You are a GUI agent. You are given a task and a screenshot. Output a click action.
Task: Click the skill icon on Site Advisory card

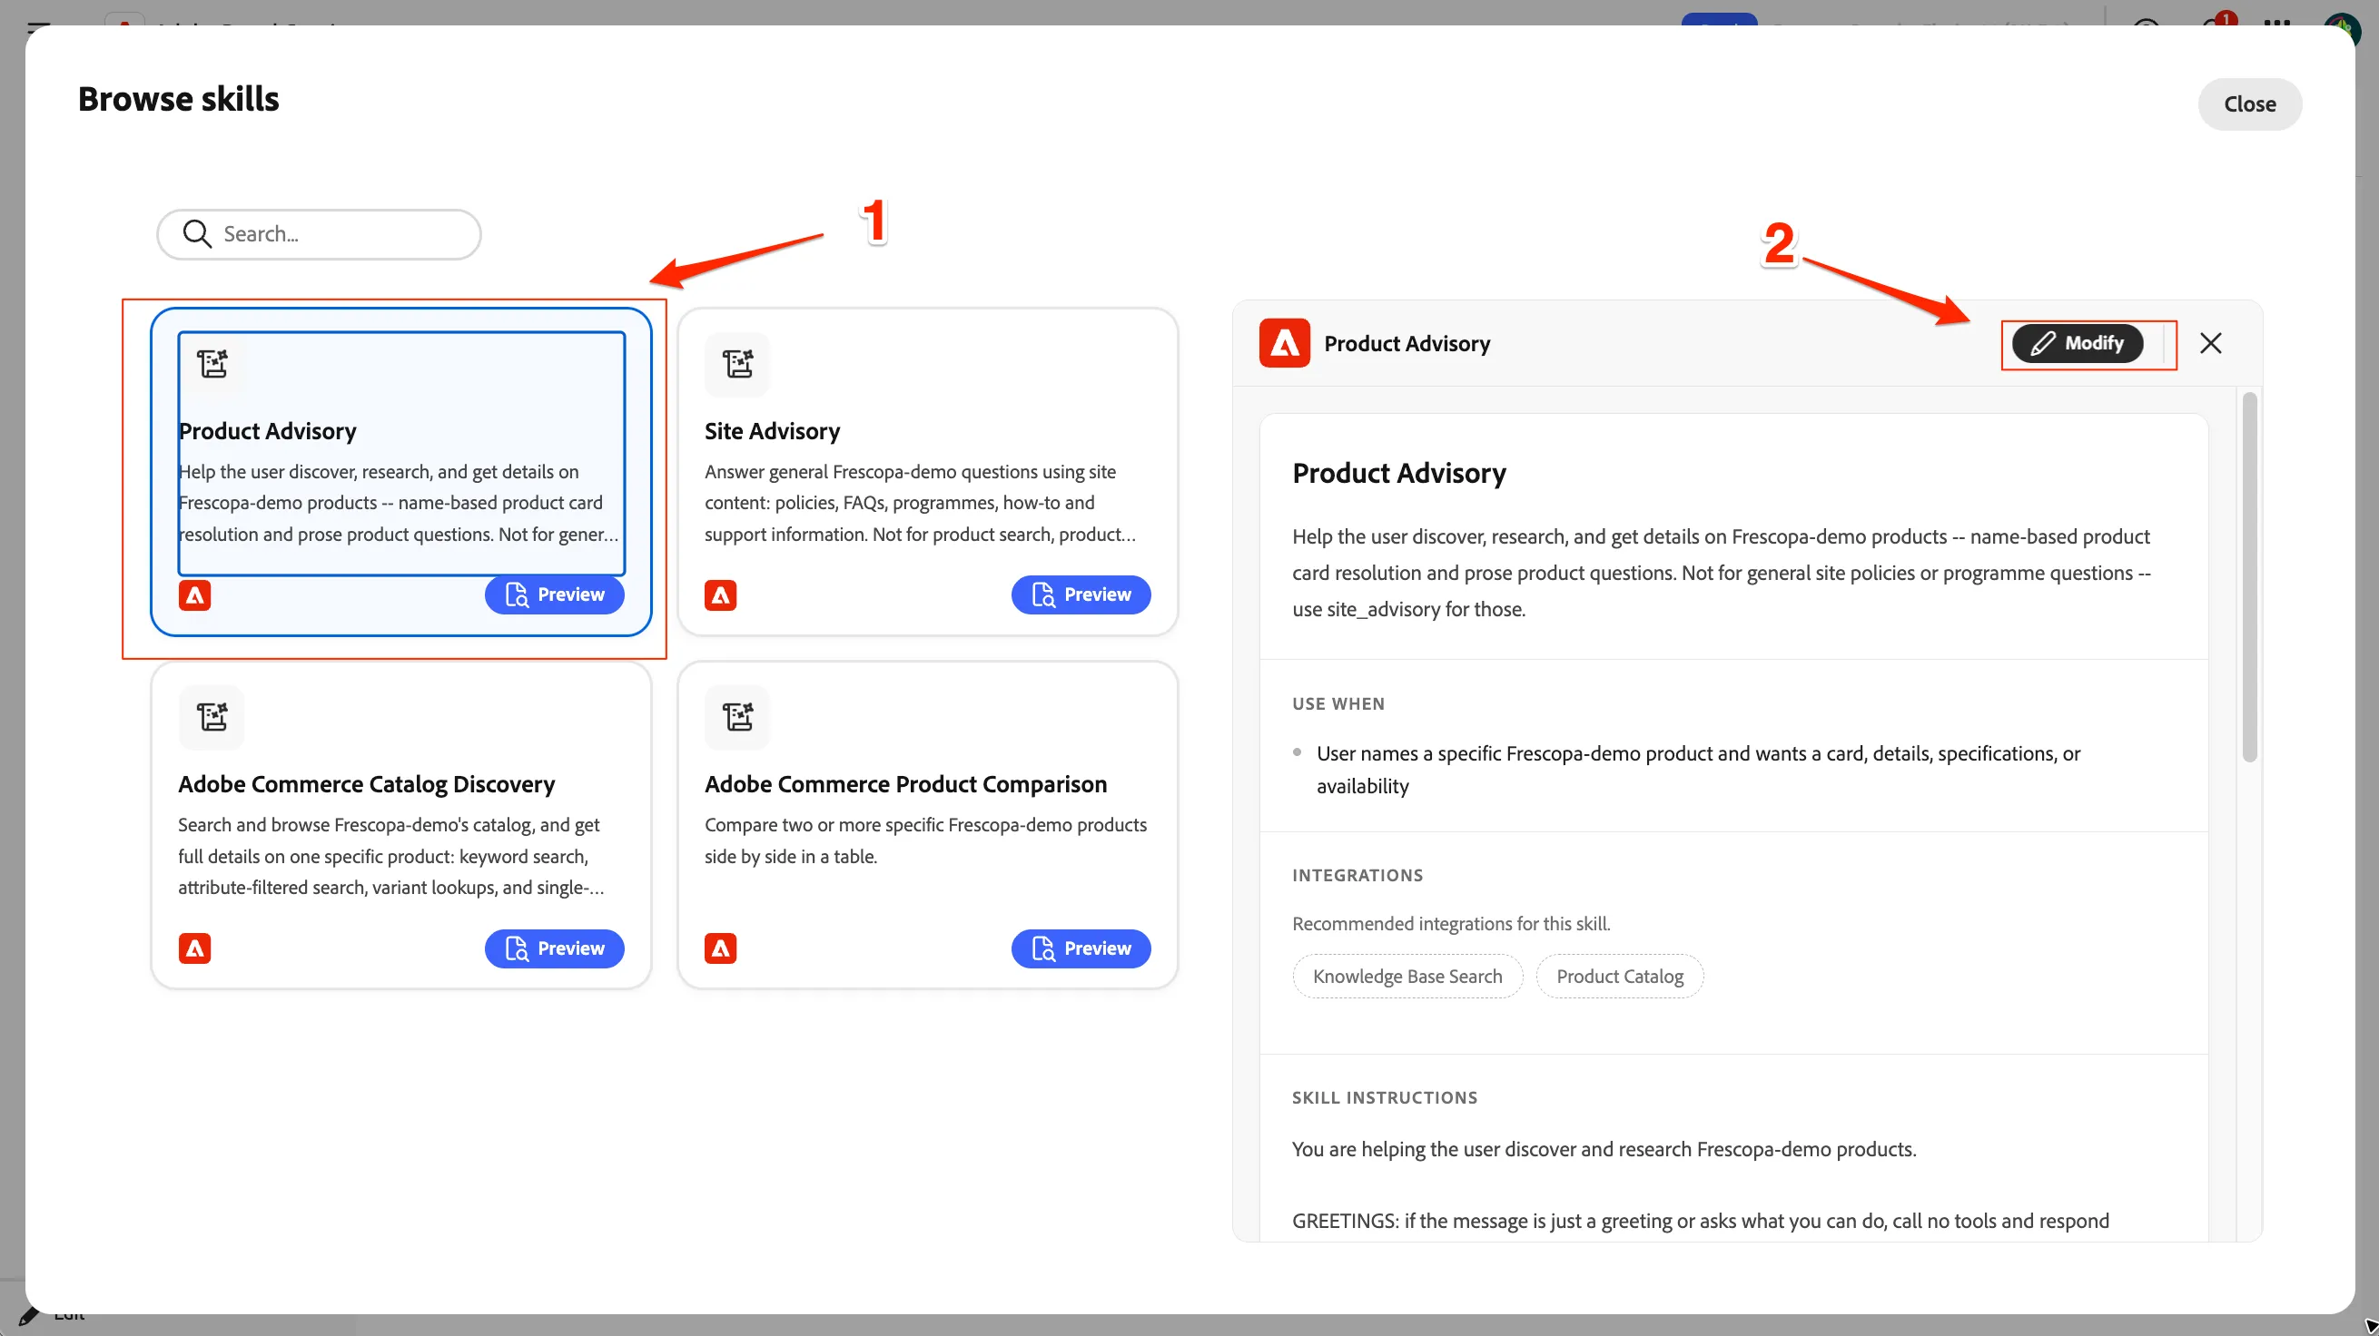click(x=737, y=364)
